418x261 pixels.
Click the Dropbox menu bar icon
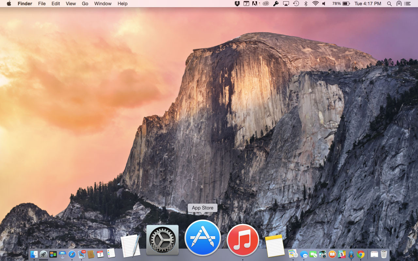point(237,4)
